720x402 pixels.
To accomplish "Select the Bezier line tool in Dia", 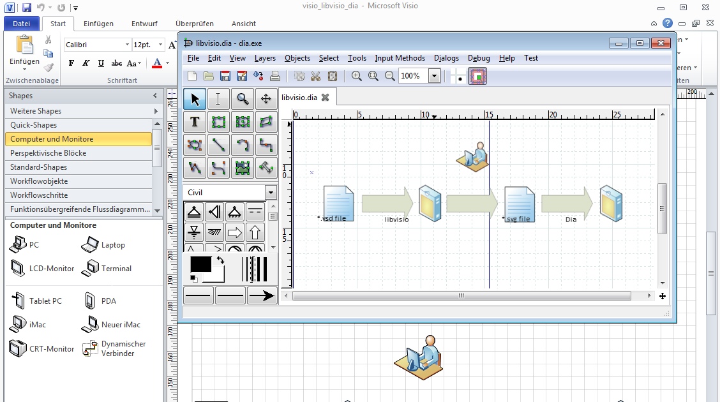I will point(218,168).
